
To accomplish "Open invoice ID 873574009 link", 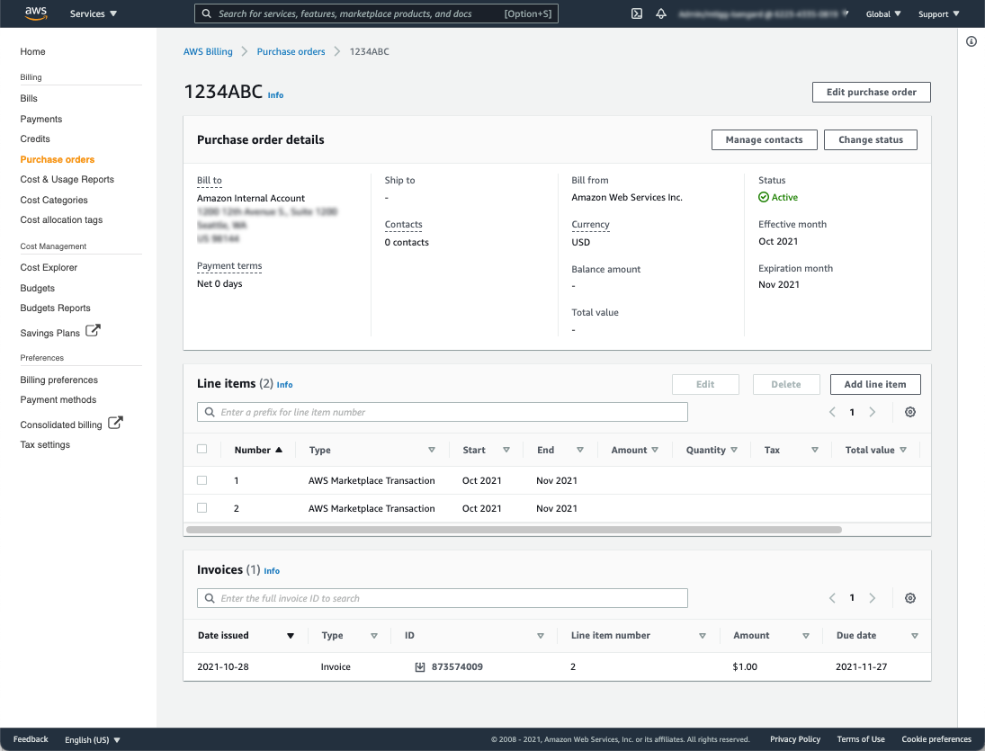I will (457, 666).
